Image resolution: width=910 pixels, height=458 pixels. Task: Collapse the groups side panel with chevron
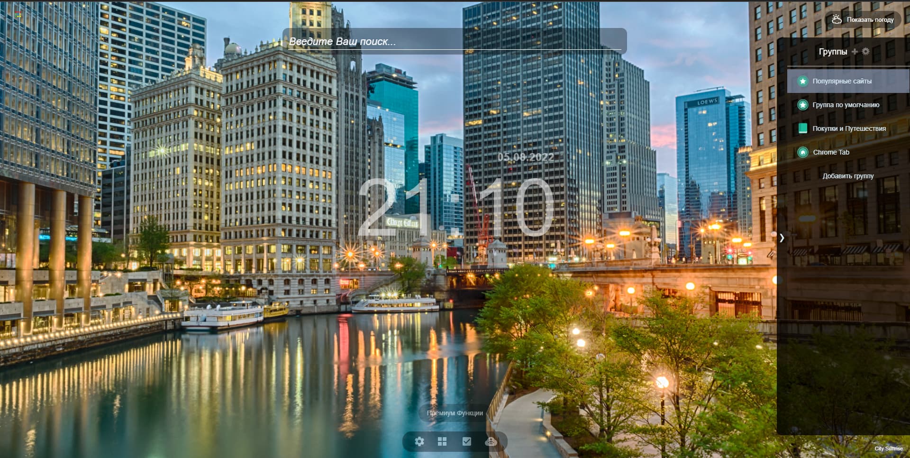(x=782, y=238)
